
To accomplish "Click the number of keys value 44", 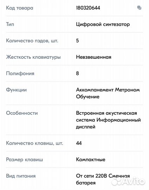I will [79, 143].
